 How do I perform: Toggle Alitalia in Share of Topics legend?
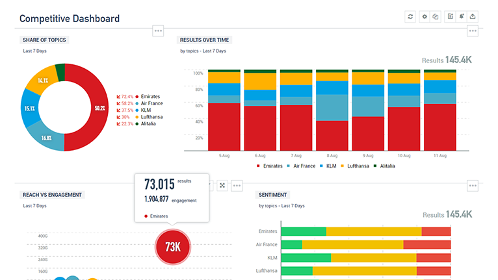pyautogui.click(x=146, y=124)
